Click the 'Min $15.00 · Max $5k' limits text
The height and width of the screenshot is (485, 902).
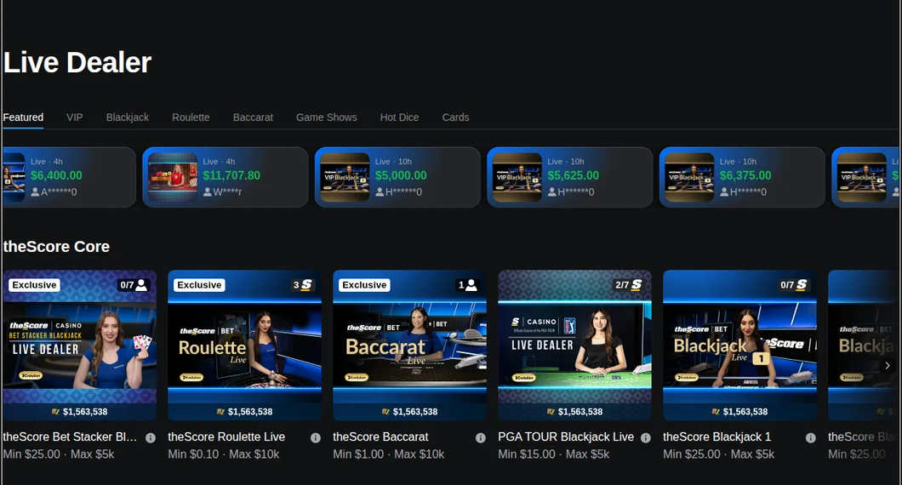554,454
